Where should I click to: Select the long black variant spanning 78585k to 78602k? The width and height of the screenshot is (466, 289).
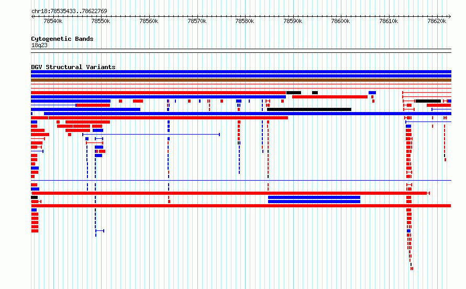[x=309, y=109]
